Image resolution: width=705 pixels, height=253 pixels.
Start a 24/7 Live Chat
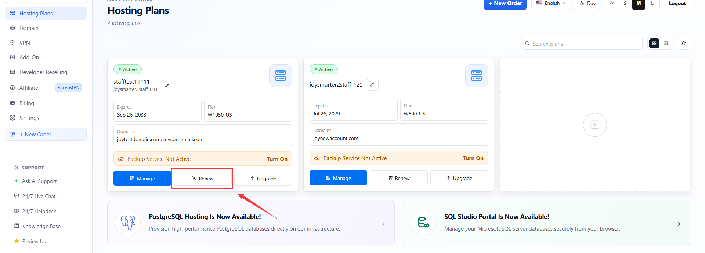(x=39, y=196)
